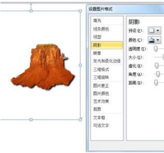Click the 虚化(B) label

coord(136,66)
